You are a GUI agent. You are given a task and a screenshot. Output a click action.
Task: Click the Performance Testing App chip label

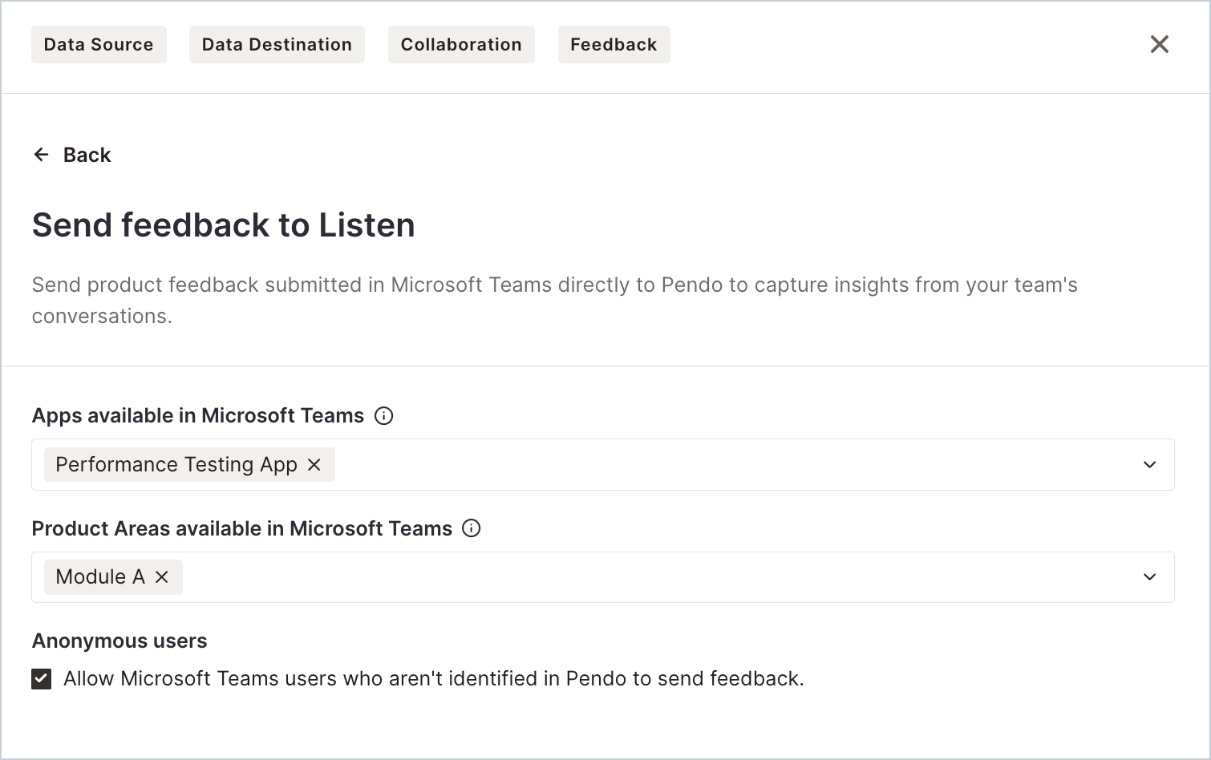point(176,465)
